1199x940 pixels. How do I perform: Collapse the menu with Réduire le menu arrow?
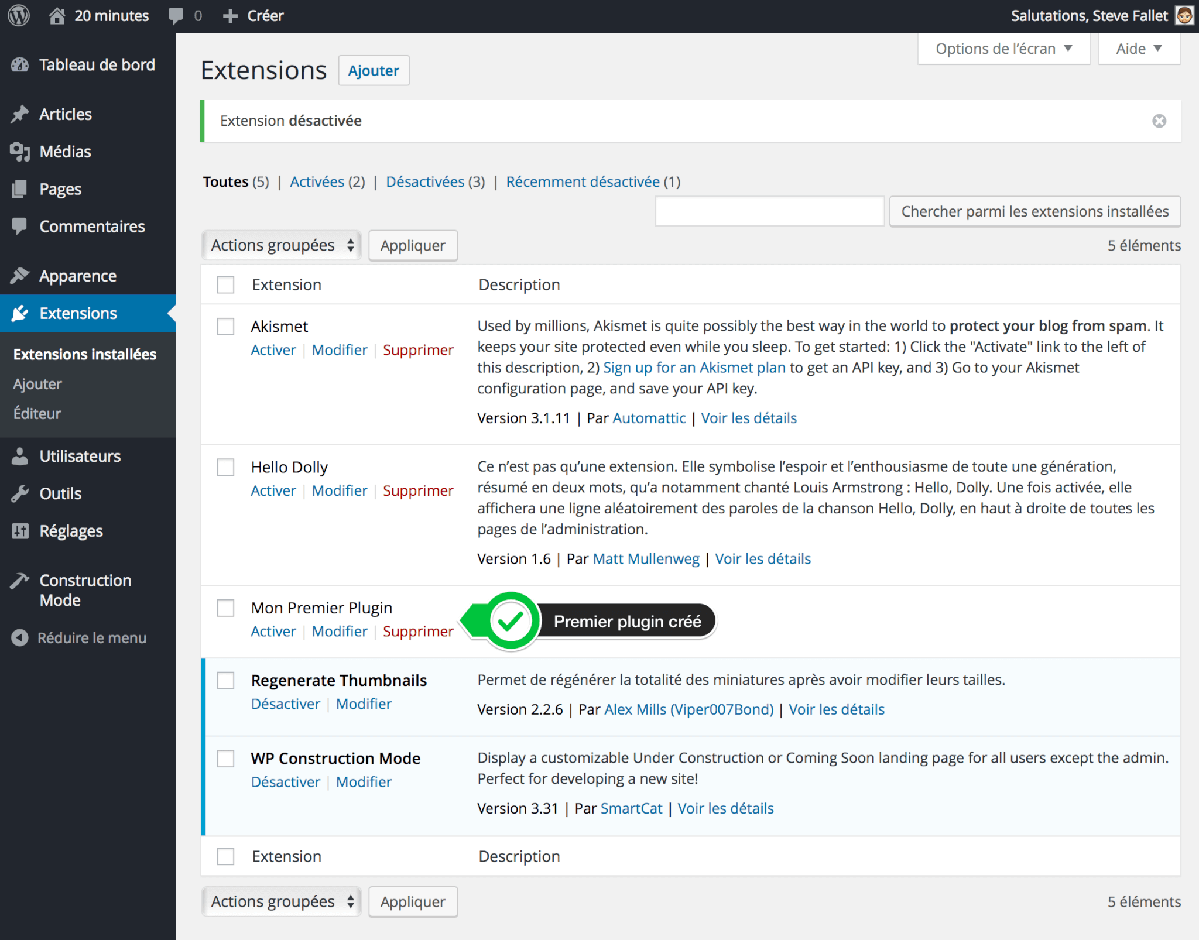click(20, 637)
